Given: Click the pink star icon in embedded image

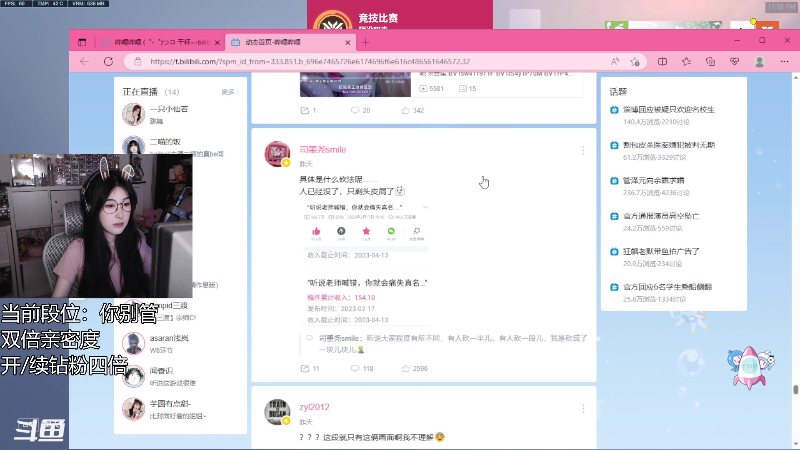Looking at the screenshot, I should pos(366,231).
